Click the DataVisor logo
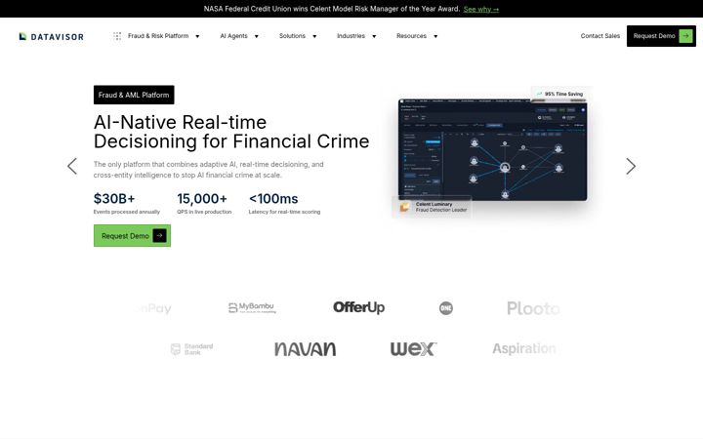703x439 pixels. [x=51, y=36]
